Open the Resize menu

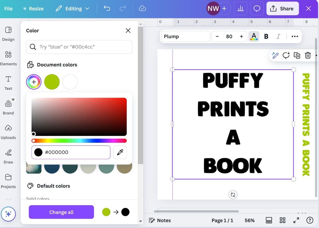pyautogui.click(x=33, y=9)
